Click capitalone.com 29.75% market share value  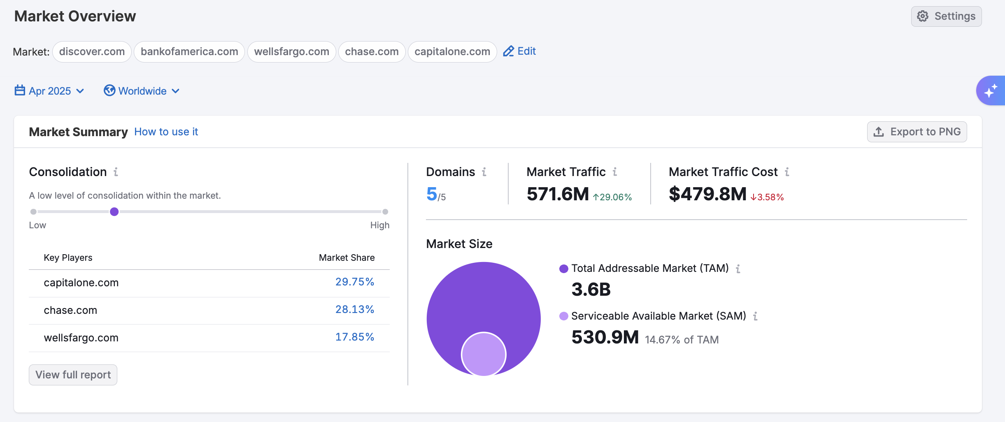pos(354,282)
